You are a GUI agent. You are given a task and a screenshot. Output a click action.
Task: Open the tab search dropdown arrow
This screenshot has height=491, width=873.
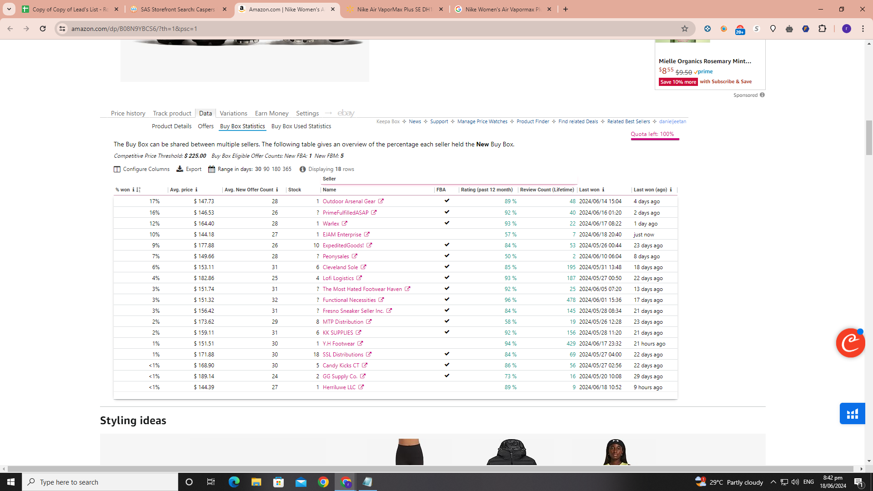tap(9, 9)
